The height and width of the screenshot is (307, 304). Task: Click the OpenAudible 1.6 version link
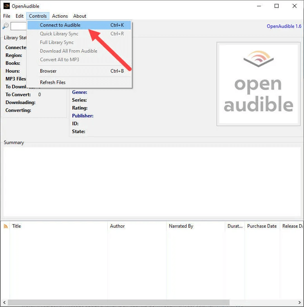(284, 26)
